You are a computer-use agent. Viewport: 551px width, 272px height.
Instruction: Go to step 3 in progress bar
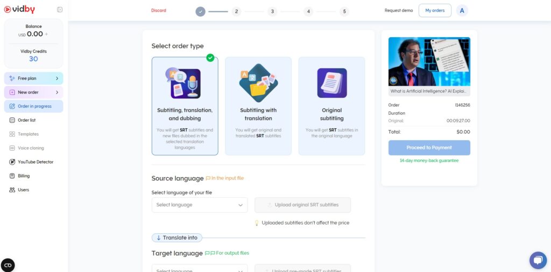pos(272,11)
